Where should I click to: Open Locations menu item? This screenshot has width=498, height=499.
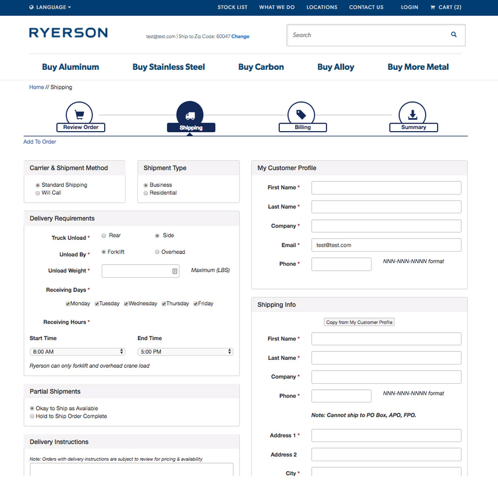pos(322,7)
